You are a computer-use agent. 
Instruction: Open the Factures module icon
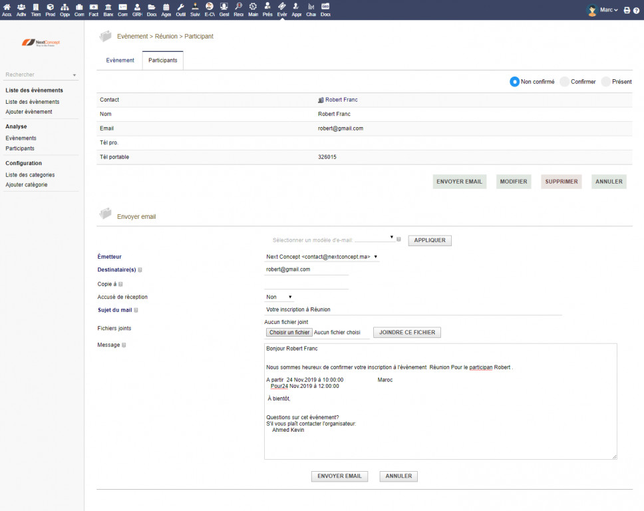[93, 9]
